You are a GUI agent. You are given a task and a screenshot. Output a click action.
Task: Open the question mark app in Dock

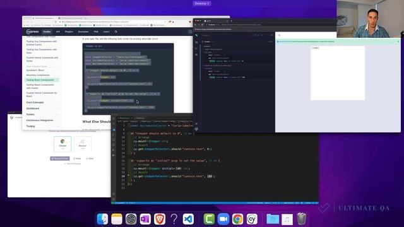[174, 219]
